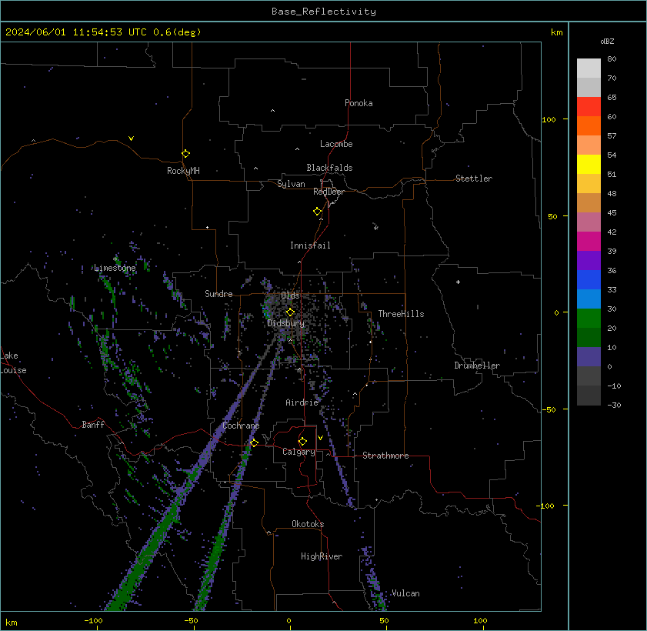Click the HighRiver label
This screenshot has height=631, width=647.
[x=322, y=556]
